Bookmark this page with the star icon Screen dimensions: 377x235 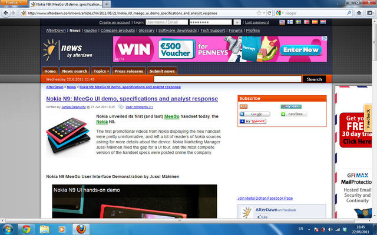click(x=259, y=13)
